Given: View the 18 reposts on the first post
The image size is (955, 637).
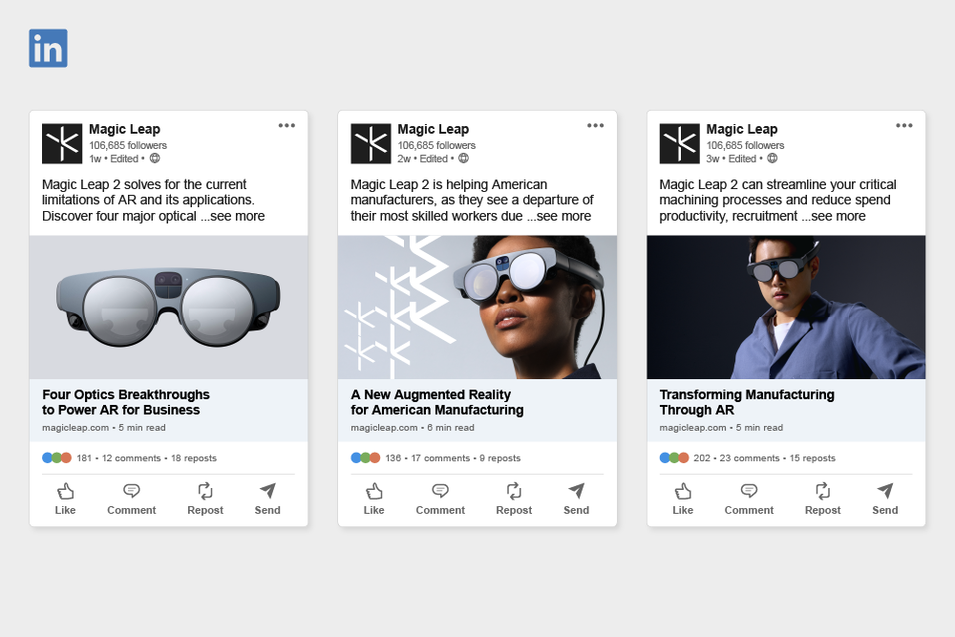Looking at the screenshot, I should (x=194, y=458).
